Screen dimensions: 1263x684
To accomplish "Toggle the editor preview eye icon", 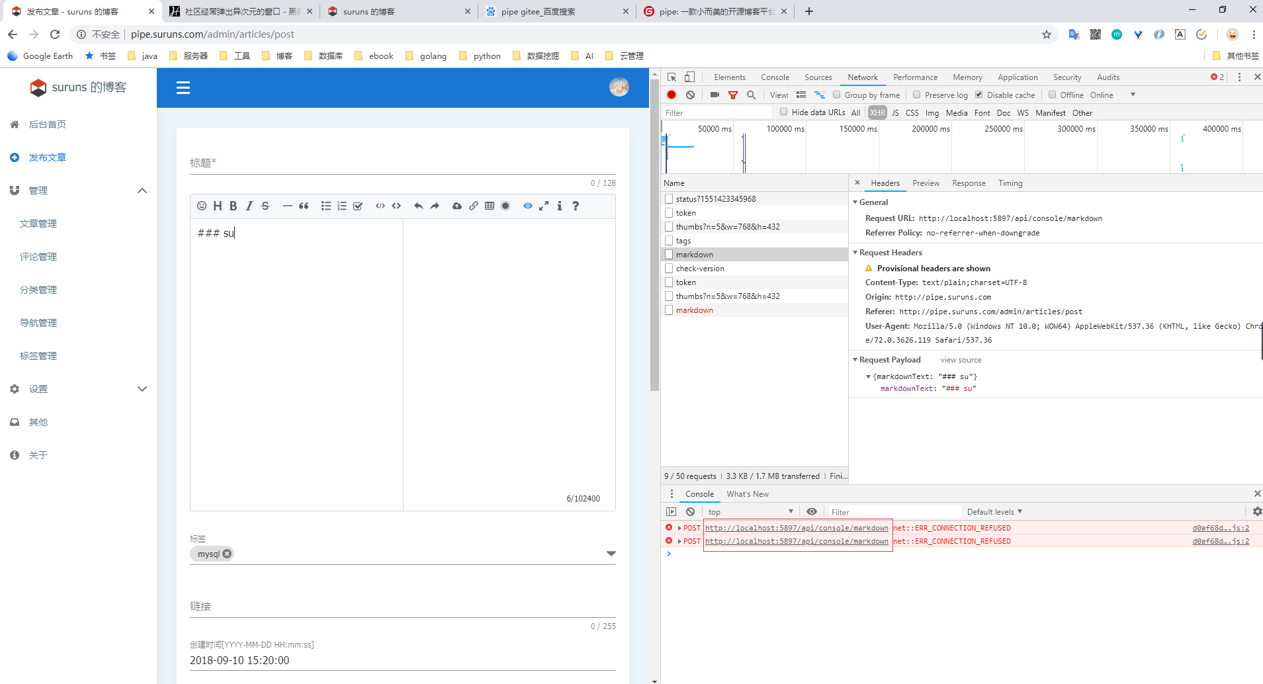I will tap(527, 206).
